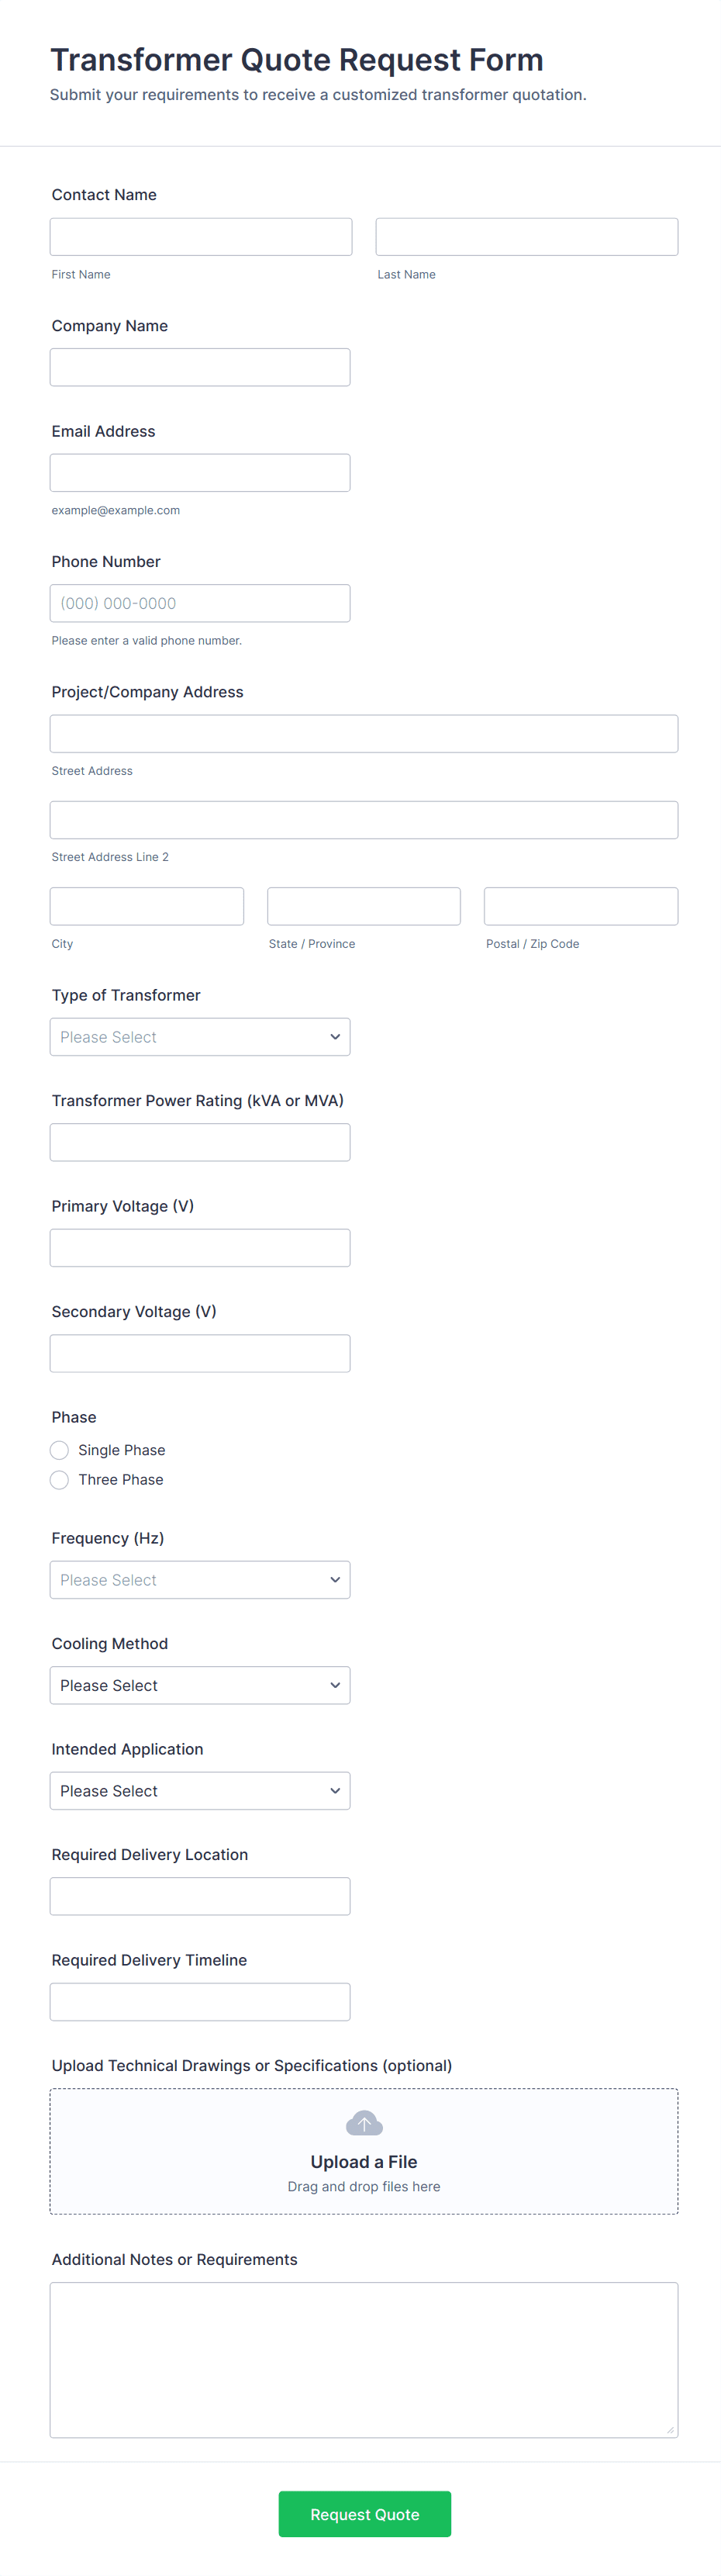
Task: Focus the Postal / Zip Code field
Action: [580, 906]
